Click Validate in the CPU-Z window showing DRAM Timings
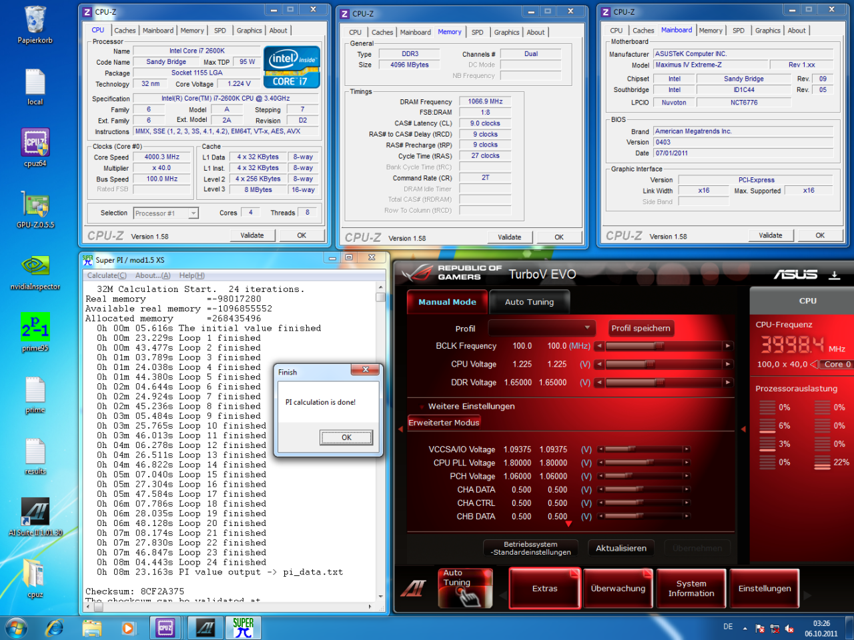Viewport: 854px width, 640px height. [x=510, y=237]
